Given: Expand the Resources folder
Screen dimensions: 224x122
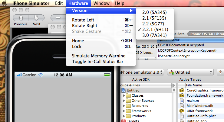Looking at the screenshot, I should click(124, 106).
